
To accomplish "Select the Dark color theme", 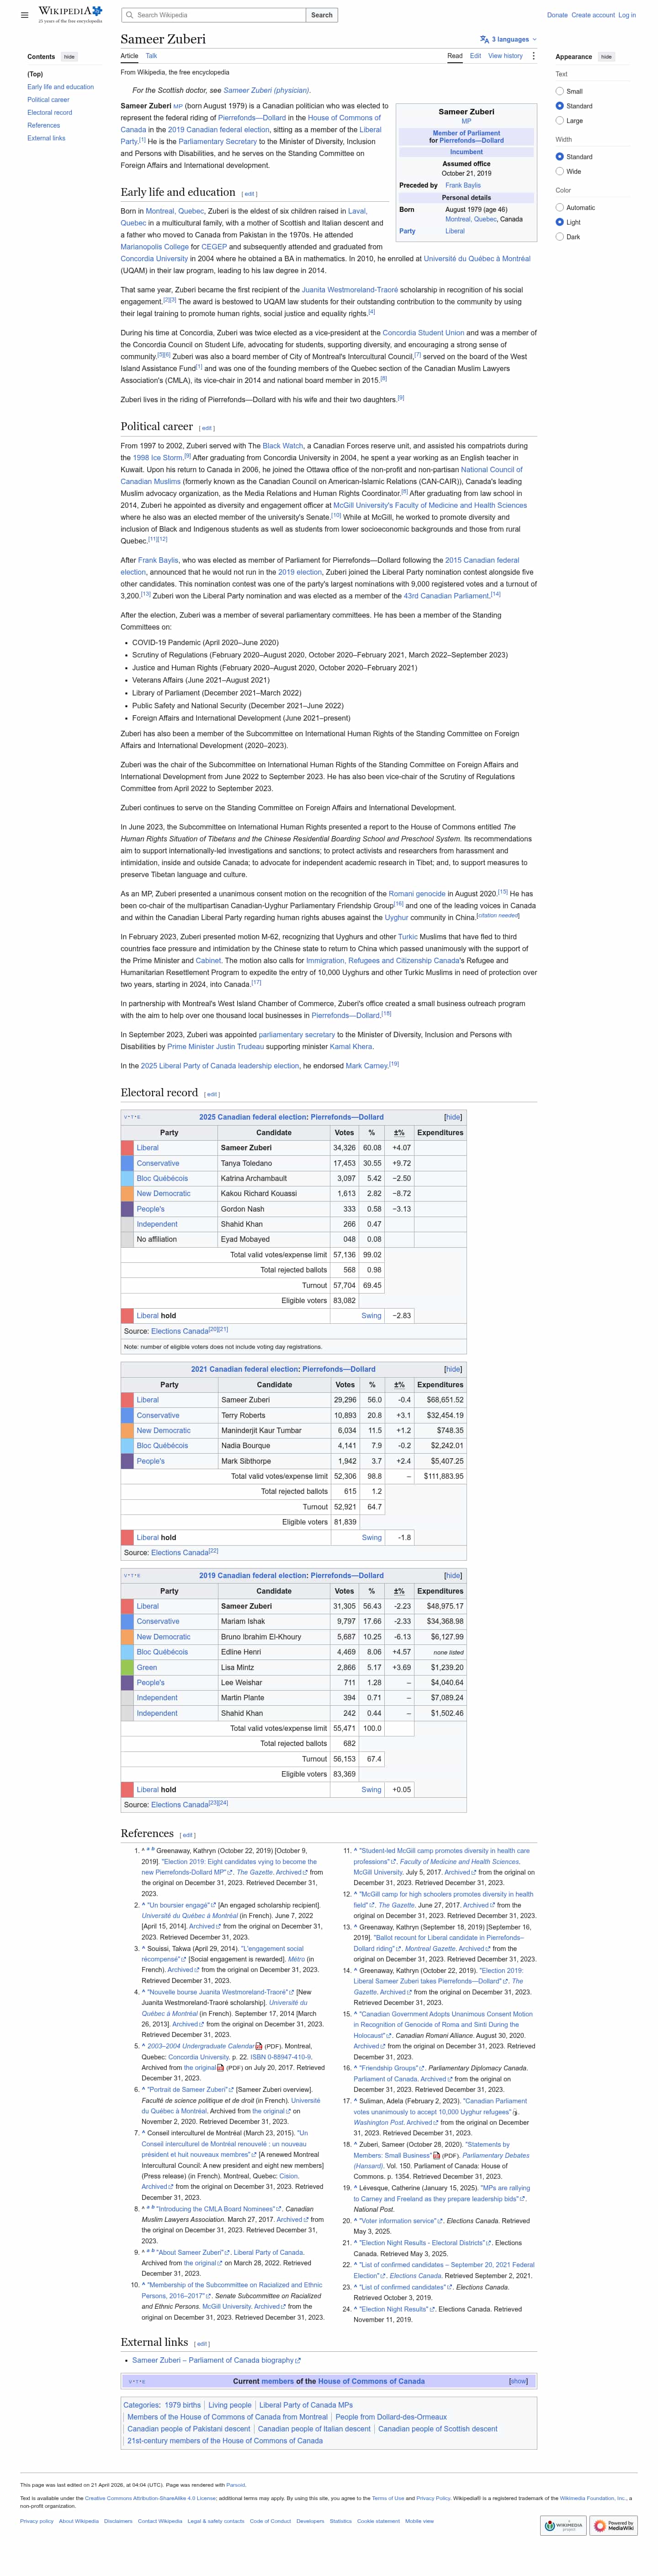I will click(x=559, y=237).
